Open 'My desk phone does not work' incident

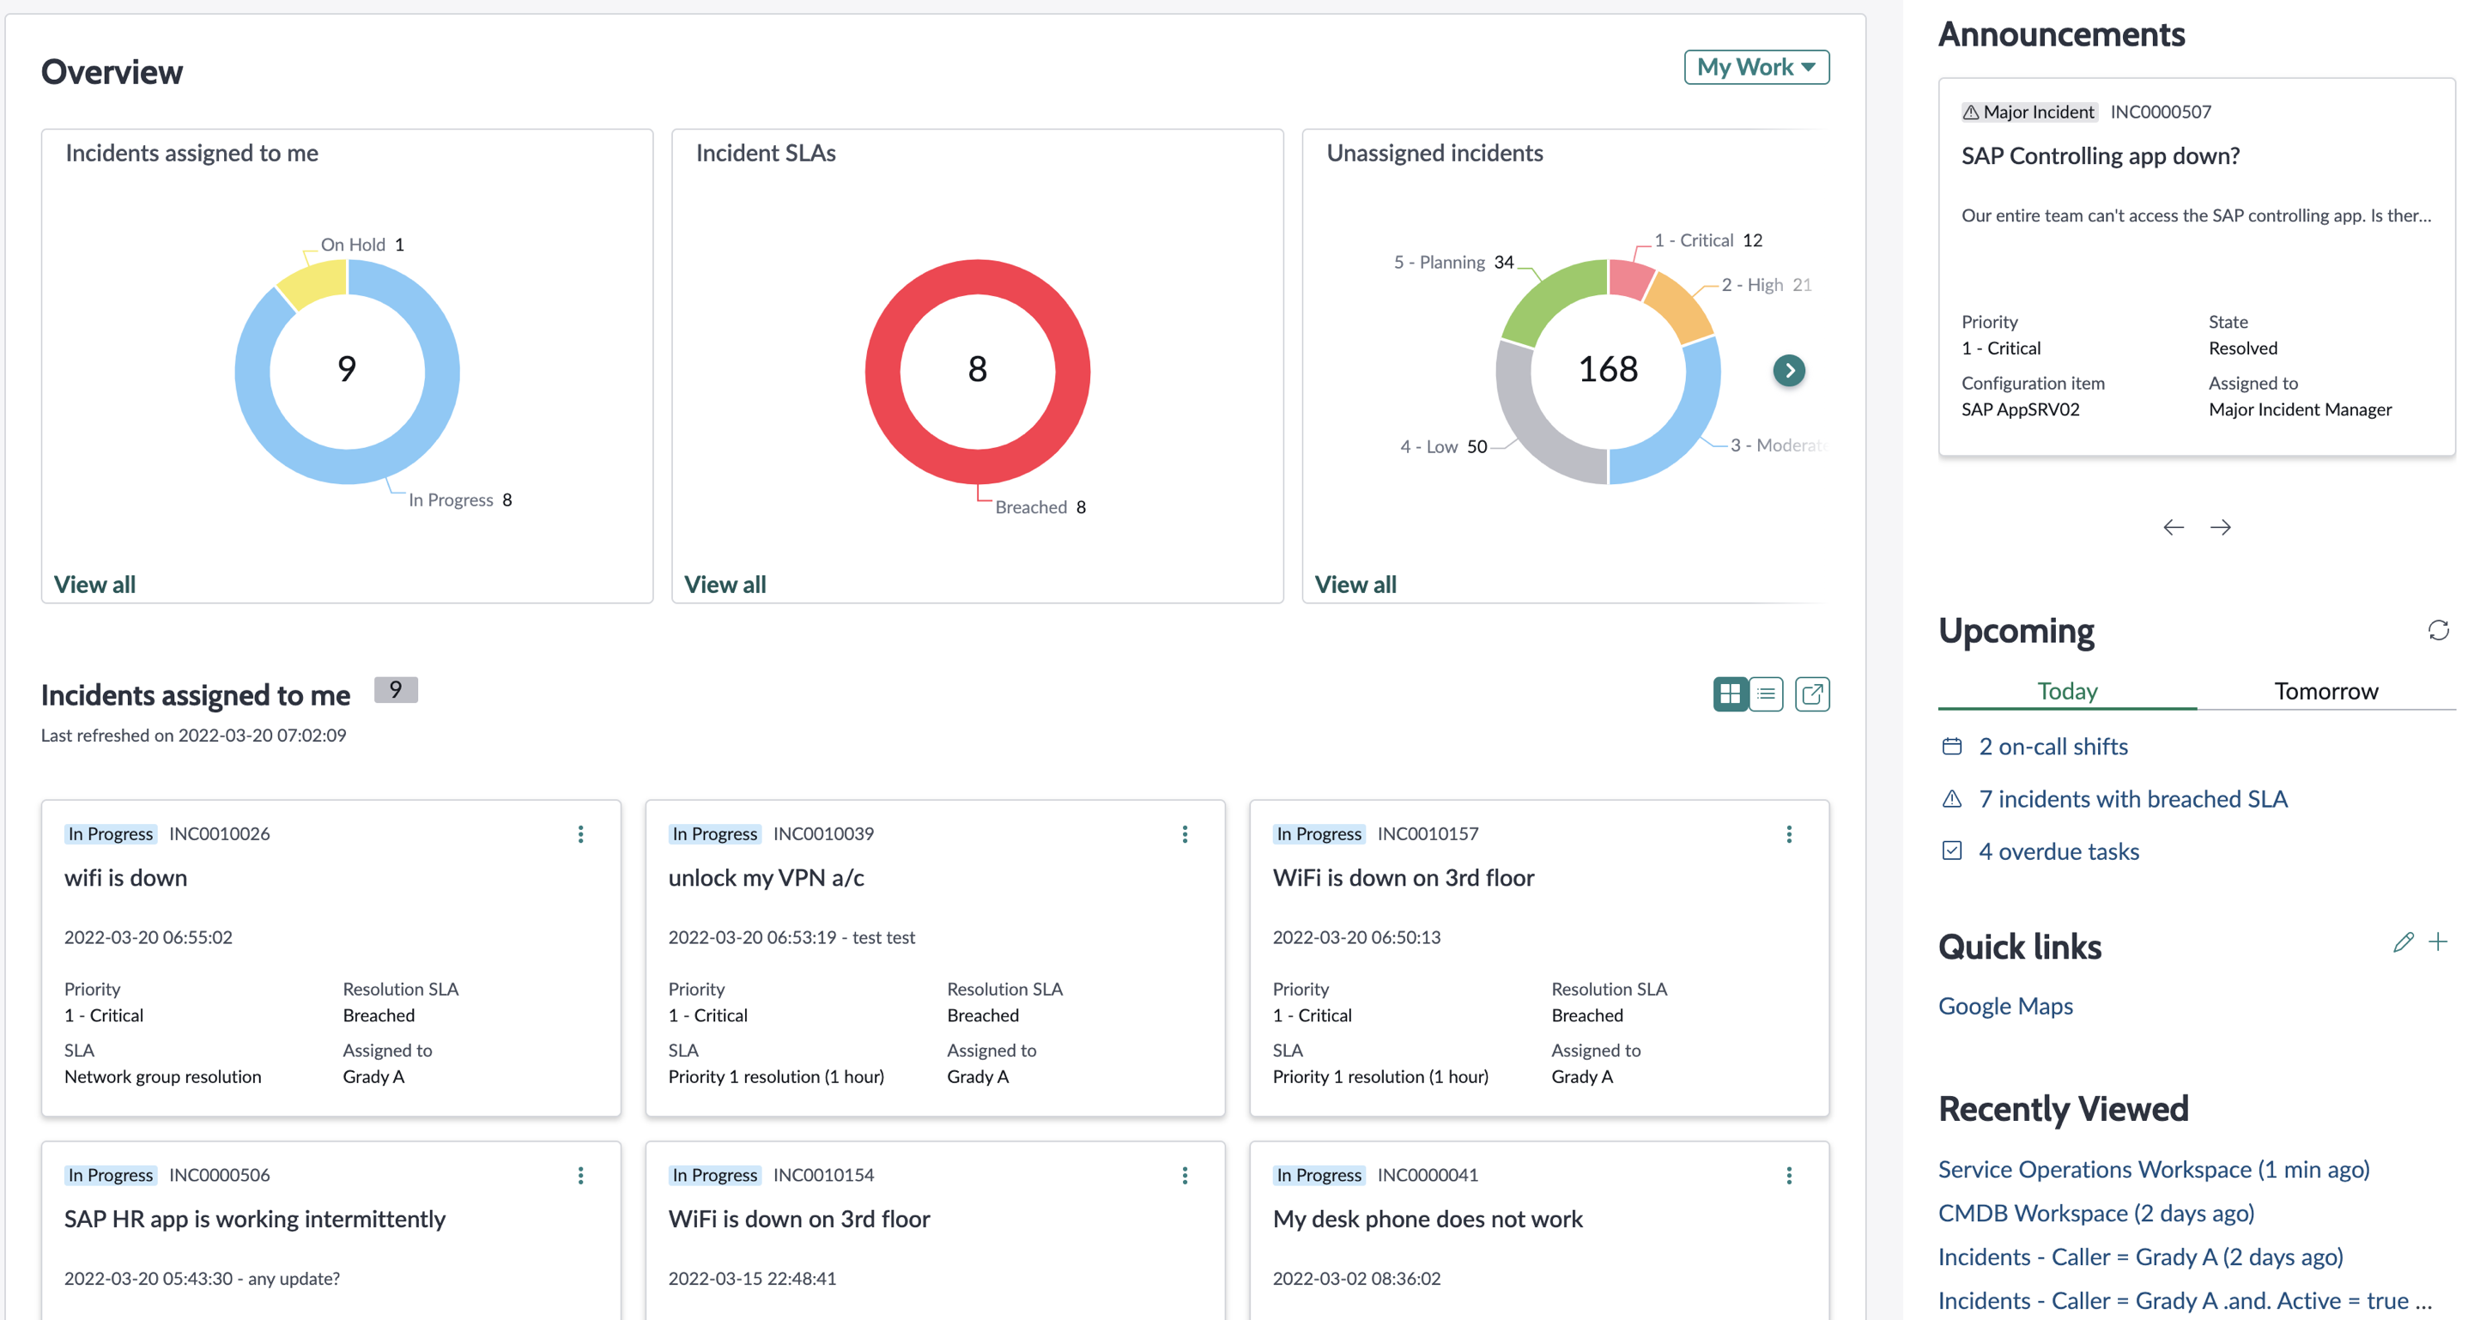coord(1538,1230)
